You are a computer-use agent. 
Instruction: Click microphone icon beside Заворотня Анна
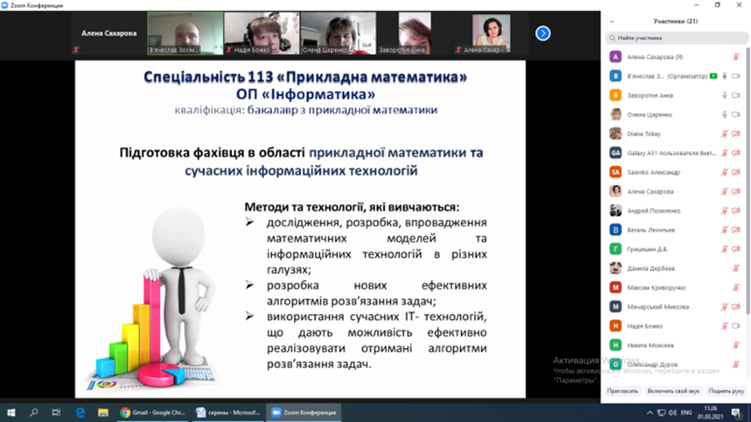(724, 96)
